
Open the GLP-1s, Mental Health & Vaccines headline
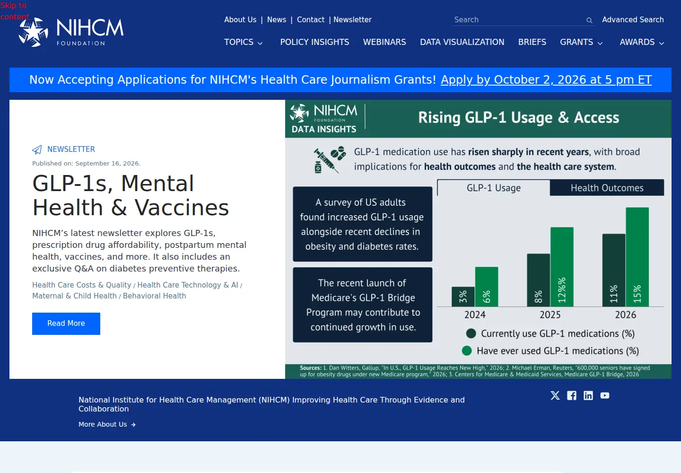(131, 195)
